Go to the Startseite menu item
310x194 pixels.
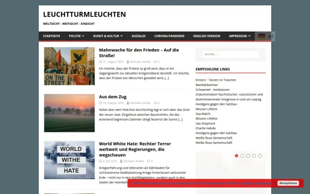coord(51,36)
